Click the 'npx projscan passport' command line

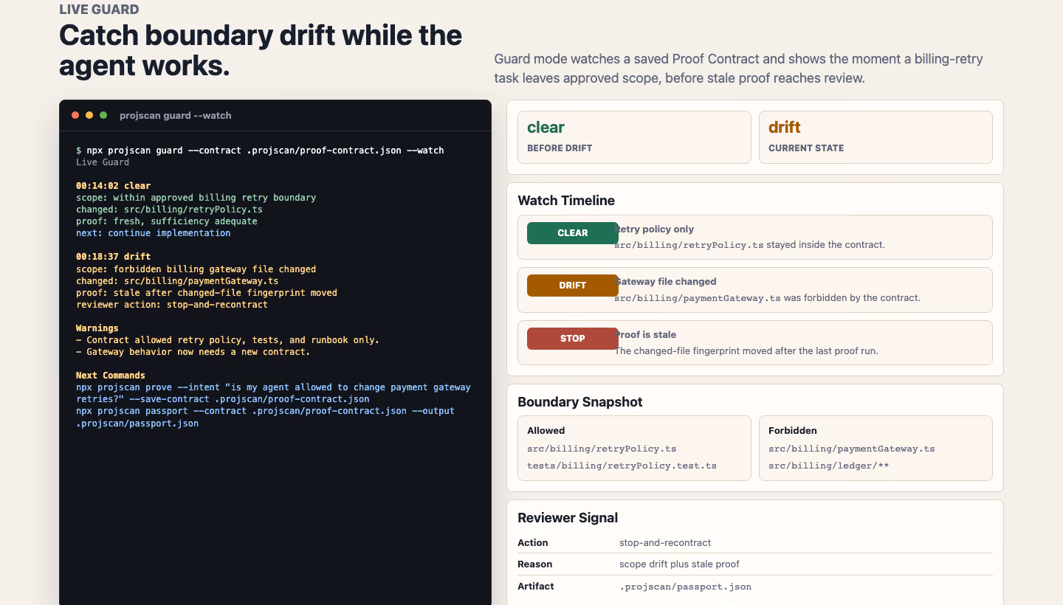click(265, 417)
